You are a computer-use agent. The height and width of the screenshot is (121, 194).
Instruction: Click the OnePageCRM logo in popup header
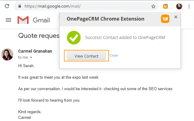165,19
